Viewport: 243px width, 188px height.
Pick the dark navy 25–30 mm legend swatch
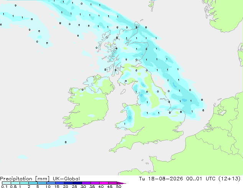tap(77, 183)
